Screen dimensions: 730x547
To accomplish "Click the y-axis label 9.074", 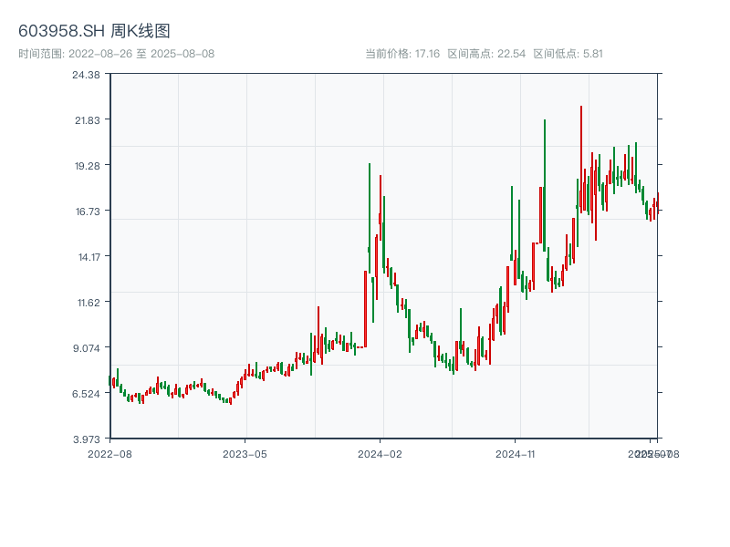I will 86,348.
